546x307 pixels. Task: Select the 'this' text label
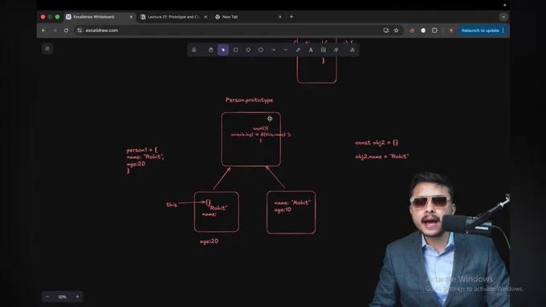coord(172,204)
